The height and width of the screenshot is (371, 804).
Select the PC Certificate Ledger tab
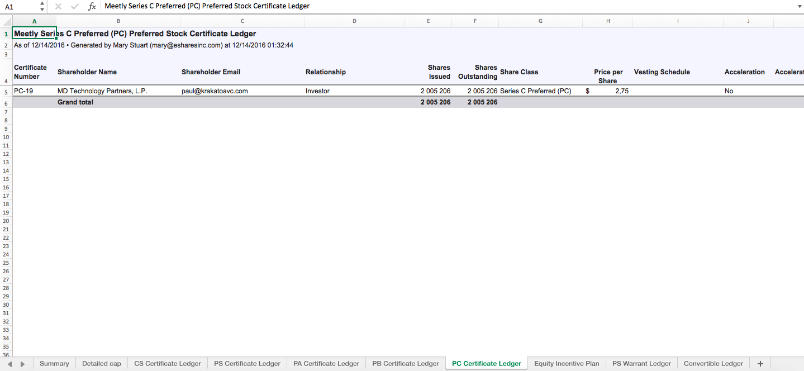click(x=487, y=364)
